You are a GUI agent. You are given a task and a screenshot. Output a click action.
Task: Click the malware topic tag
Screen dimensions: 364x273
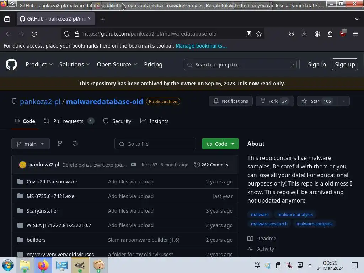click(259, 214)
